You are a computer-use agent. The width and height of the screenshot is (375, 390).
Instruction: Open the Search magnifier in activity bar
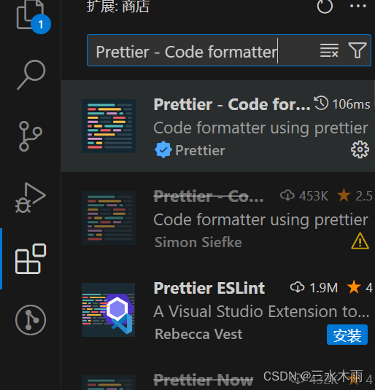(31, 74)
